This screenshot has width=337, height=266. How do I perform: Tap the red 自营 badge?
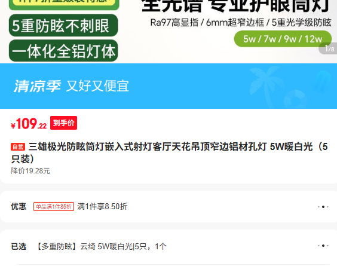click(x=18, y=147)
